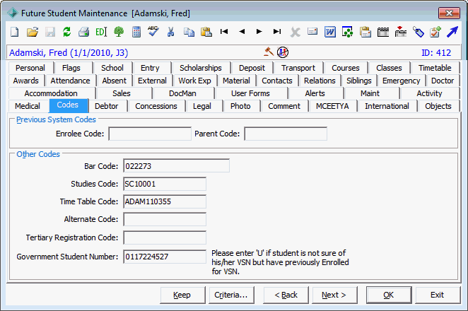The width and height of the screenshot is (468, 311).
Task: Click the ID: 412 text
Action: (436, 53)
